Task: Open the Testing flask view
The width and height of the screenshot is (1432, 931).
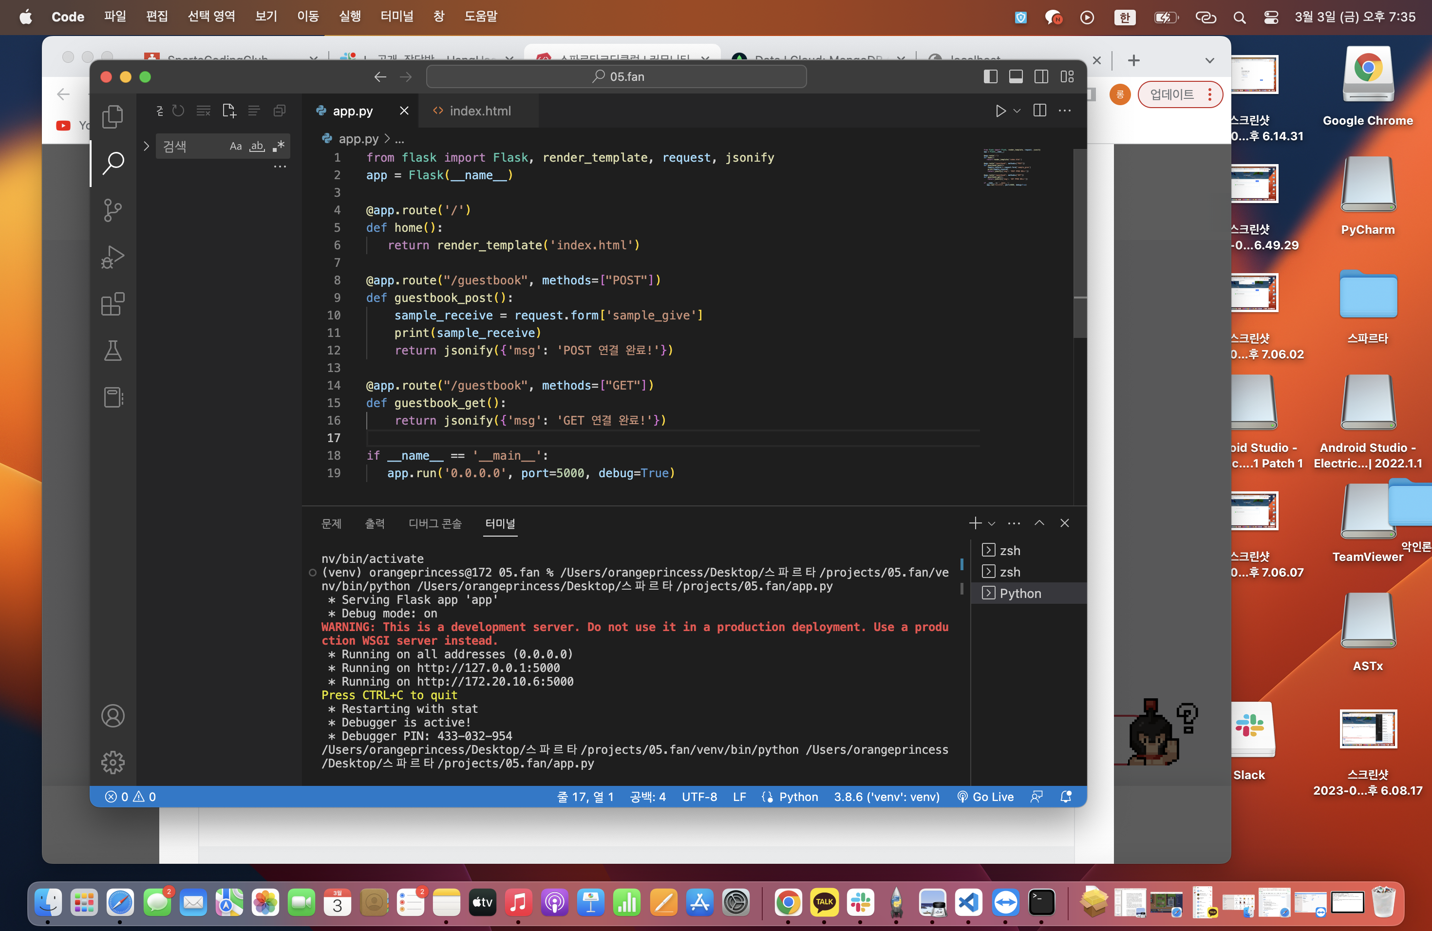Action: pos(113,351)
